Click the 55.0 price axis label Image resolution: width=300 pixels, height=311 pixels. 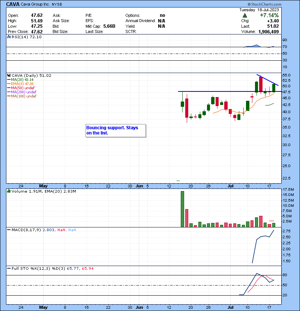[x=286, y=75]
